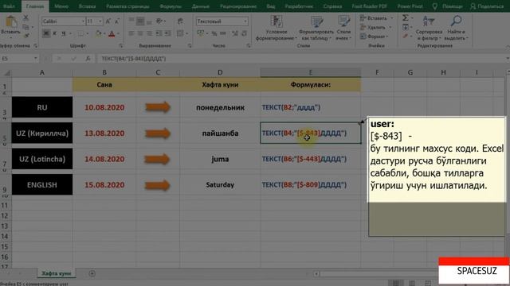The width and height of the screenshot is (510, 286).
Task: Switch to Page Layout view in status bar
Action: coord(412,283)
